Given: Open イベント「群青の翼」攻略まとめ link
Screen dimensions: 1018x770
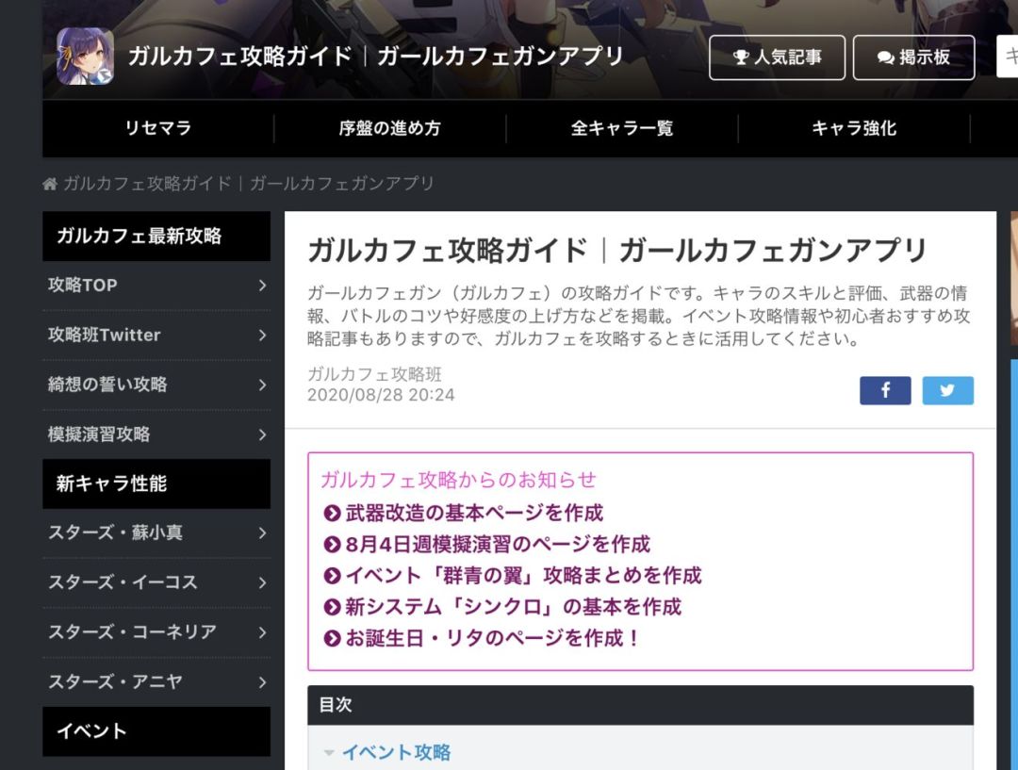Looking at the screenshot, I should point(518,575).
